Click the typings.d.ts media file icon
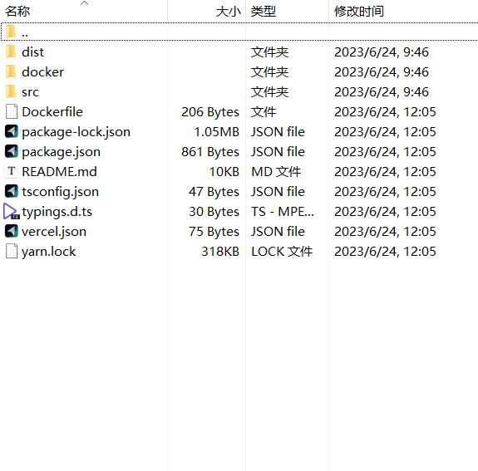Screen dimensions: 478x471 [x=11, y=212]
